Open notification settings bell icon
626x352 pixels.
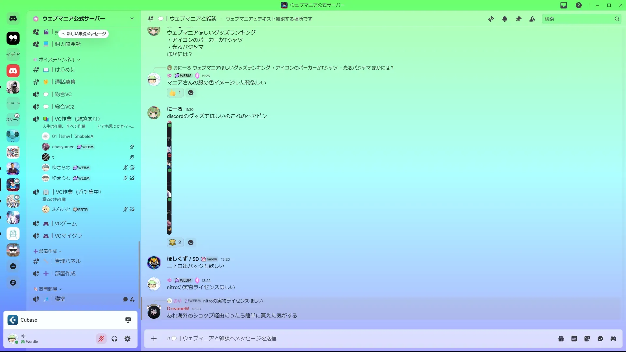[505, 19]
